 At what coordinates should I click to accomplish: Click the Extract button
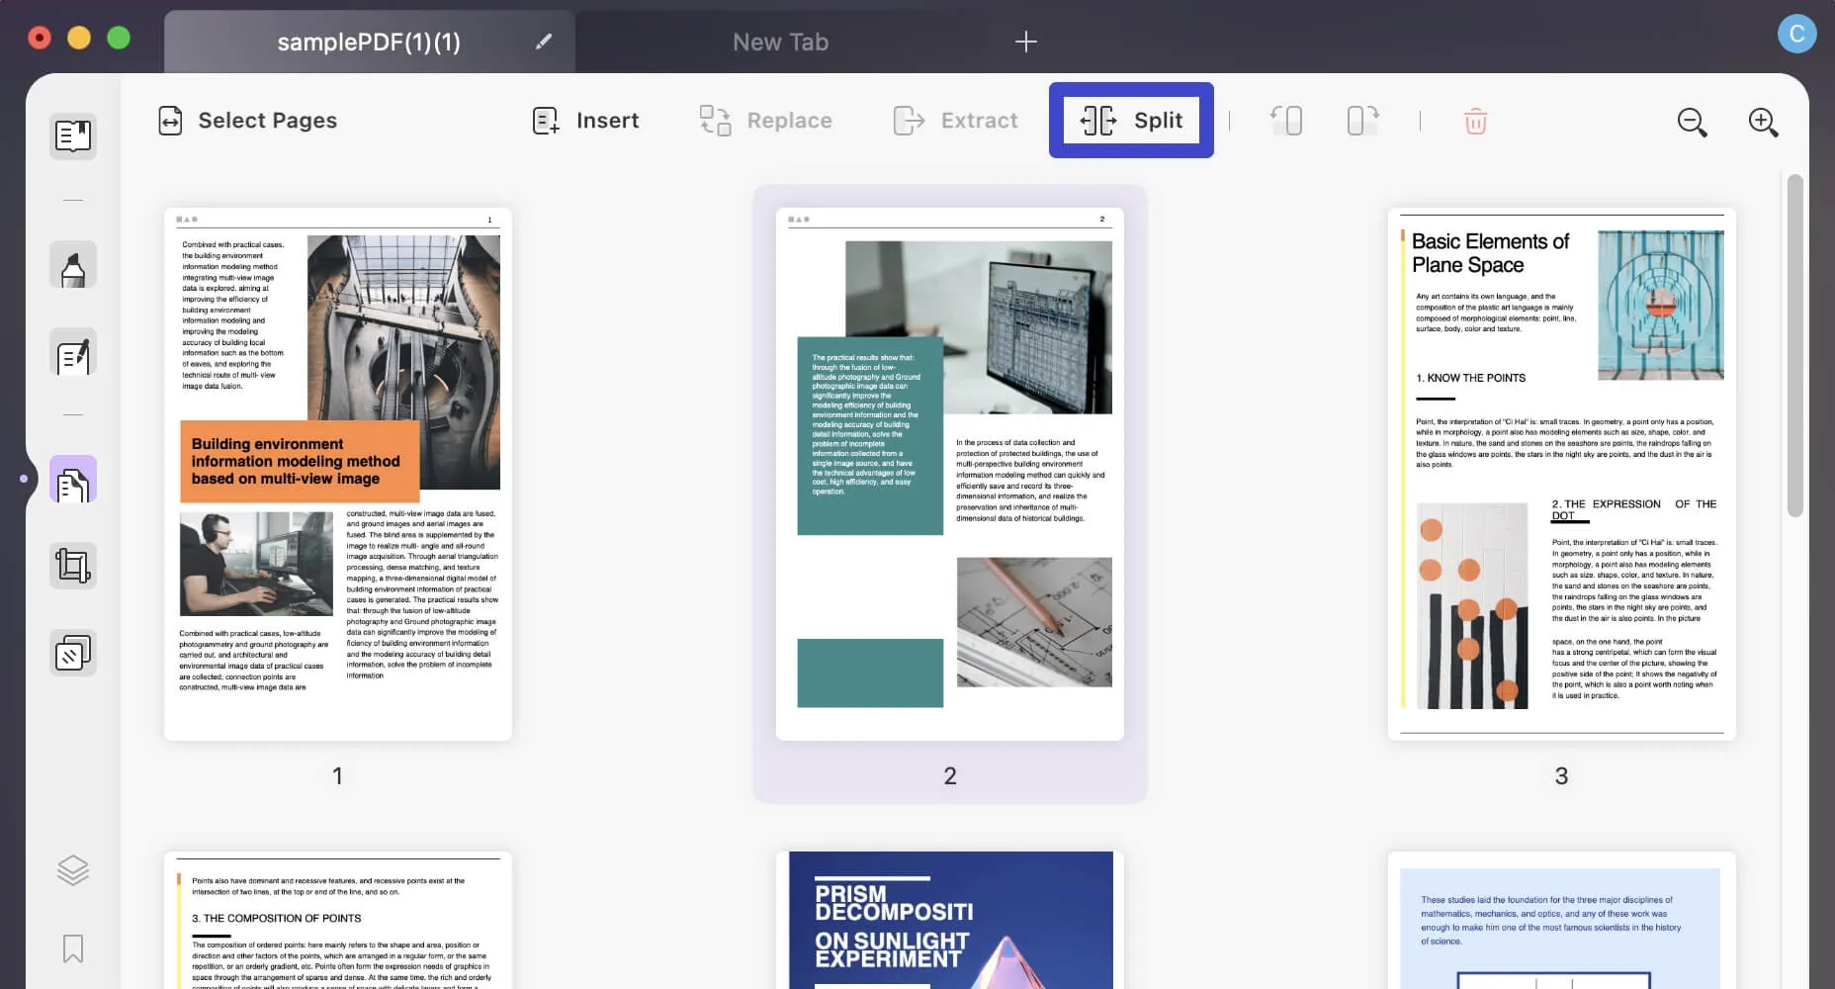coord(955,121)
